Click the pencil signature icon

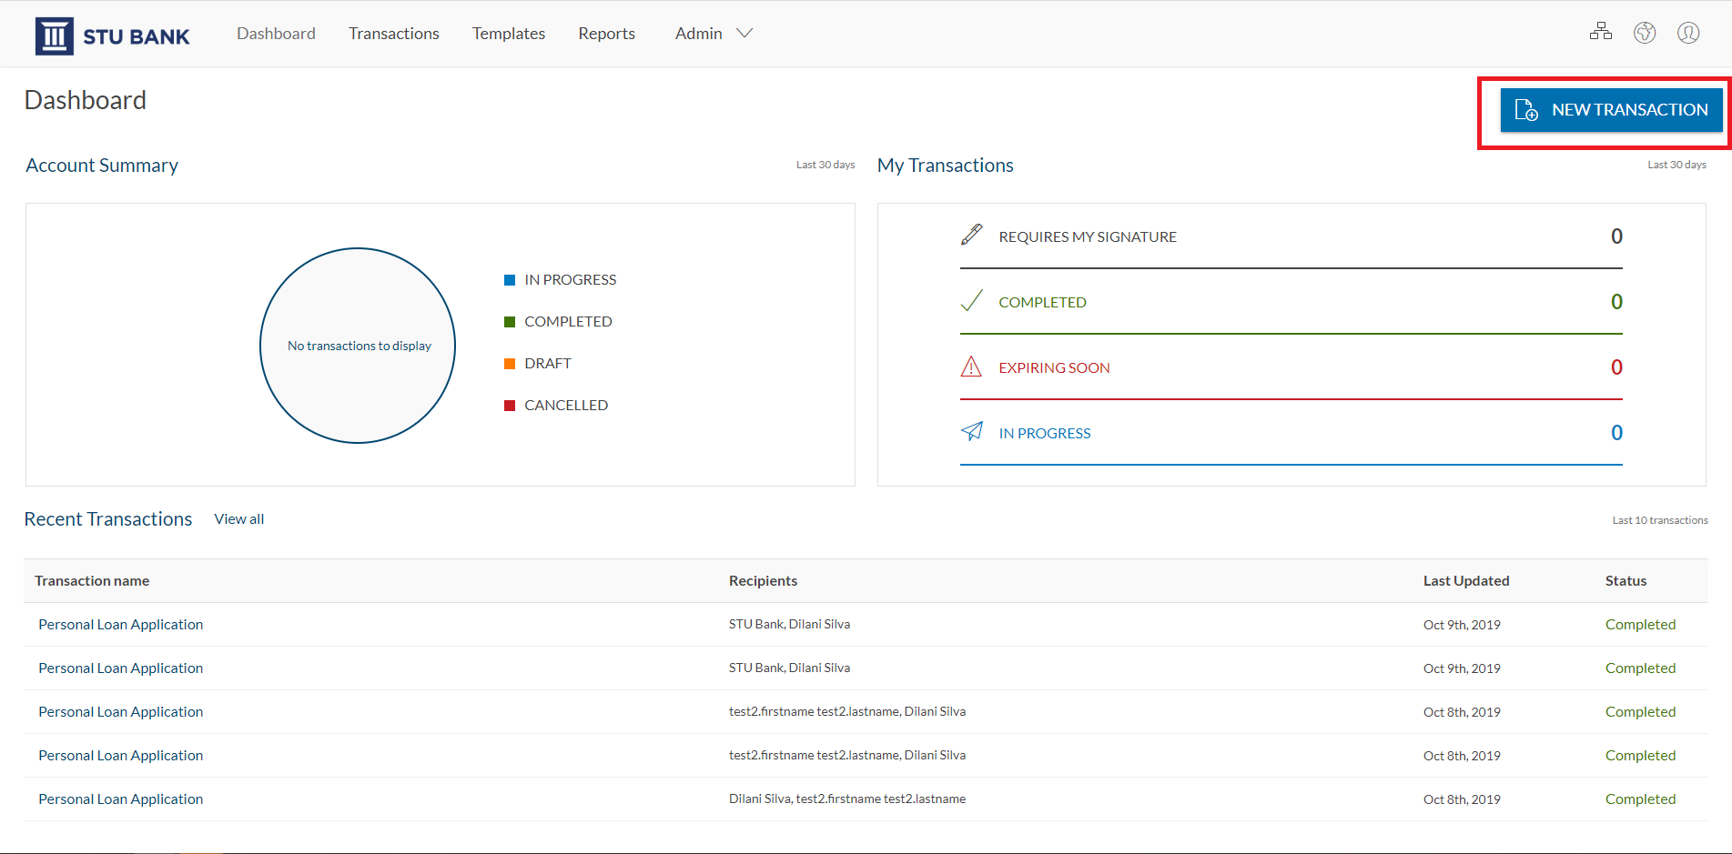pos(972,235)
